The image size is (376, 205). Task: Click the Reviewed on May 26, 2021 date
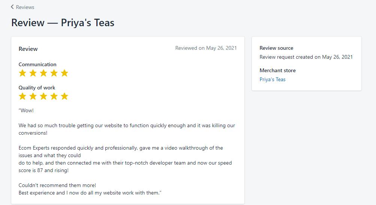point(206,48)
